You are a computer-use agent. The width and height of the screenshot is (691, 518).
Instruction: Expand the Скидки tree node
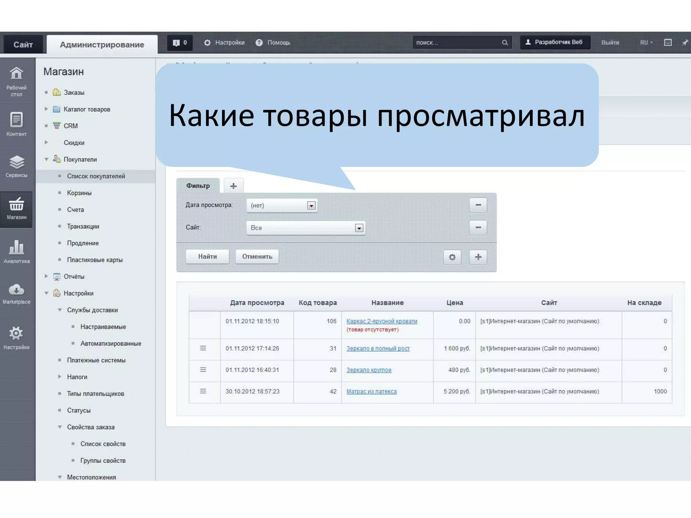47,142
